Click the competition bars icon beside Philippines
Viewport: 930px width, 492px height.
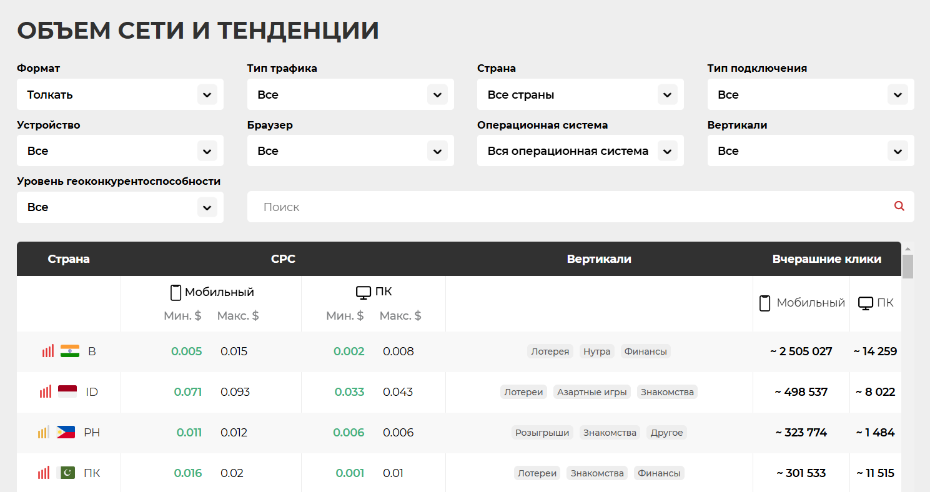tap(43, 433)
